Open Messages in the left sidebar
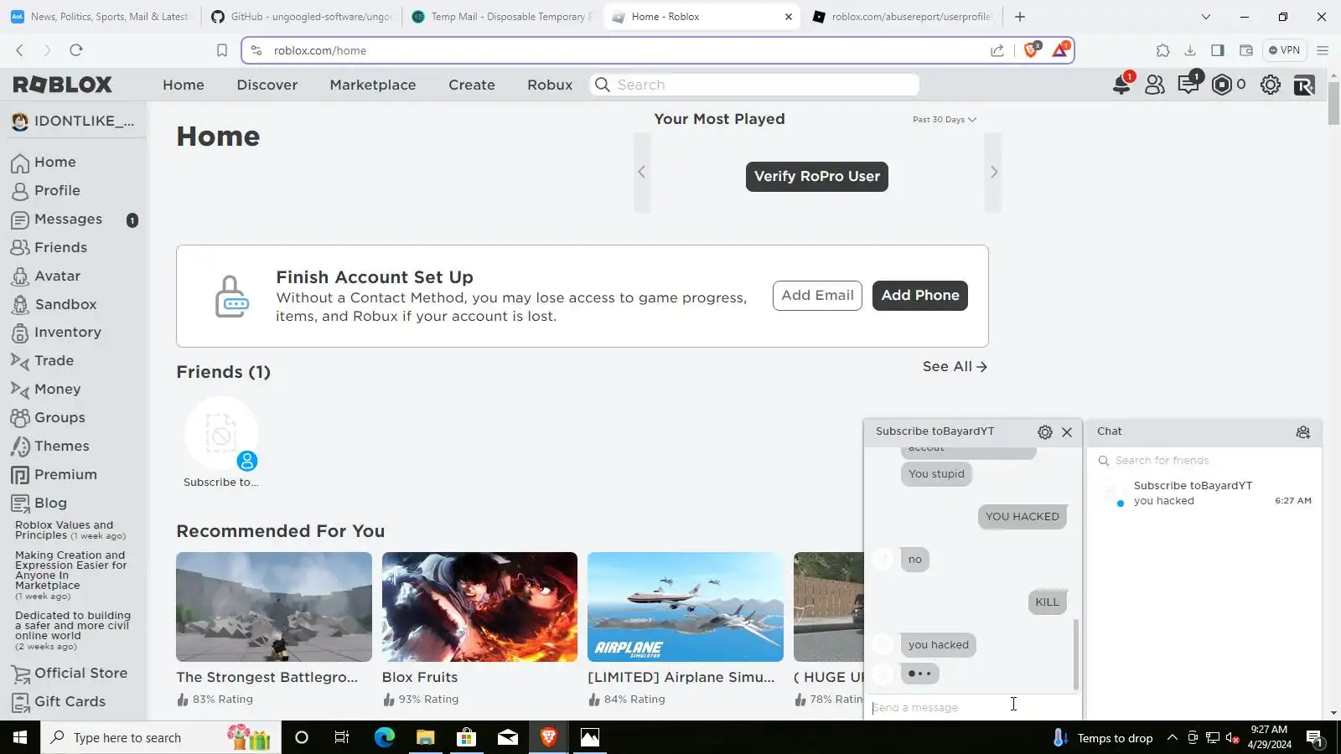The height and width of the screenshot is (754, 1341). coord(68,219)
